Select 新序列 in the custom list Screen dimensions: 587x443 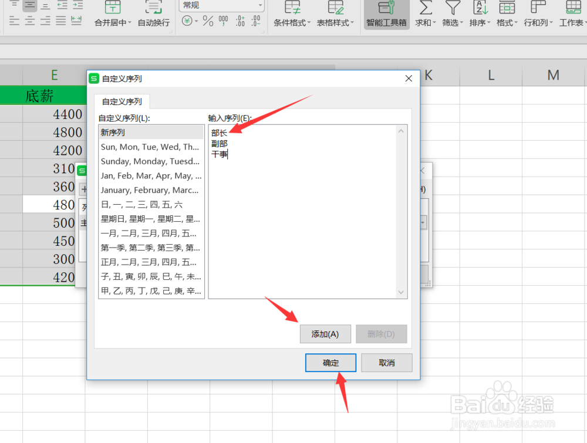coord(151,133)
